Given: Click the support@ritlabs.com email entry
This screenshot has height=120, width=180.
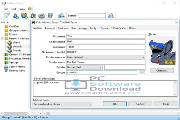Looking at the screenshot, I should point(47,82).
